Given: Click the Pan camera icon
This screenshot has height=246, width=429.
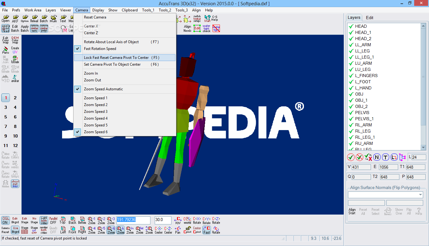Looking at the screenshot, I should pyautogui.click(x=178, y=230).
